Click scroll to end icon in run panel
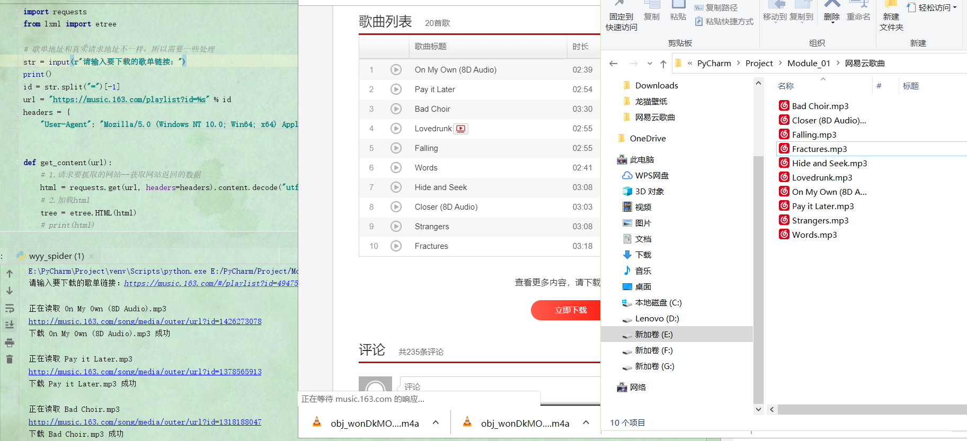 (x=10, y=325)
